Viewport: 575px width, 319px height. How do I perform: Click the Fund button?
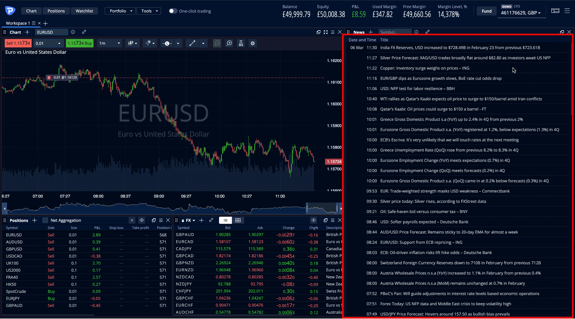click(x=487, y=11)
